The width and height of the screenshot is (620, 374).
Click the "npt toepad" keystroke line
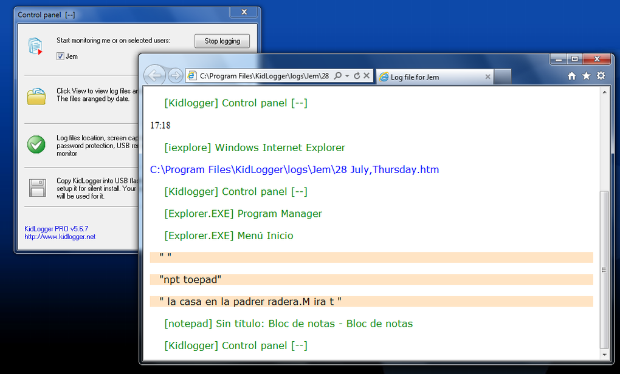tap(371, 280)
